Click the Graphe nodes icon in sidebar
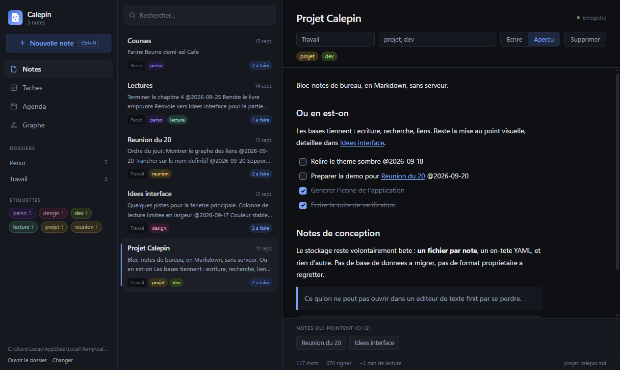 pos(14,125)
